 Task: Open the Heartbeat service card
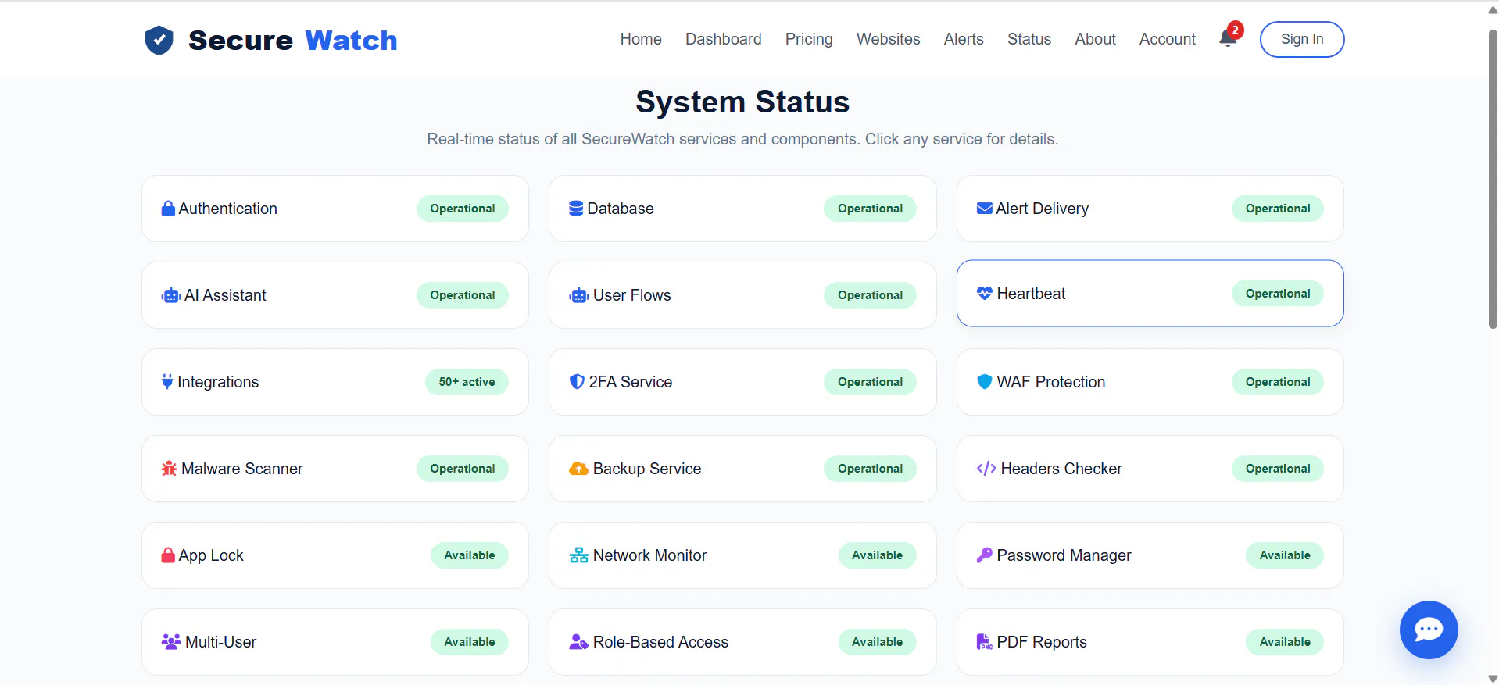pyautogui.click(x=1150, y=294)
